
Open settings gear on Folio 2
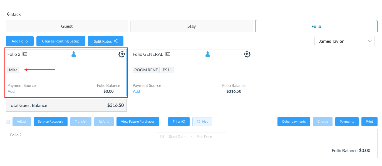(121, 54)
